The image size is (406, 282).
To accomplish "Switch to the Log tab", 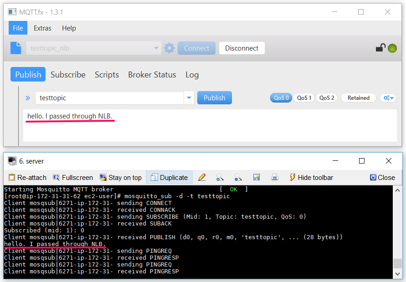I will tap(192, 75).
